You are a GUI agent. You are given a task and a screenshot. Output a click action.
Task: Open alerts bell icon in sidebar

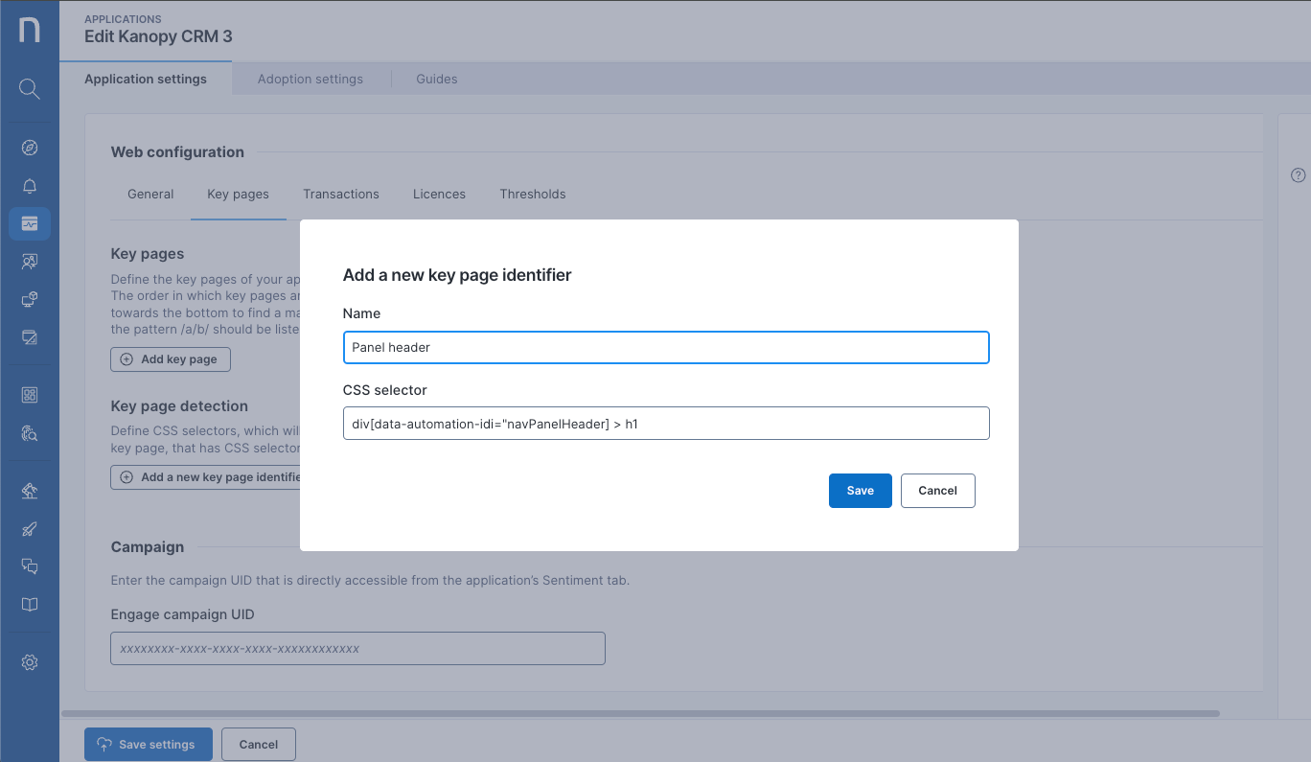tap(30, 186)
